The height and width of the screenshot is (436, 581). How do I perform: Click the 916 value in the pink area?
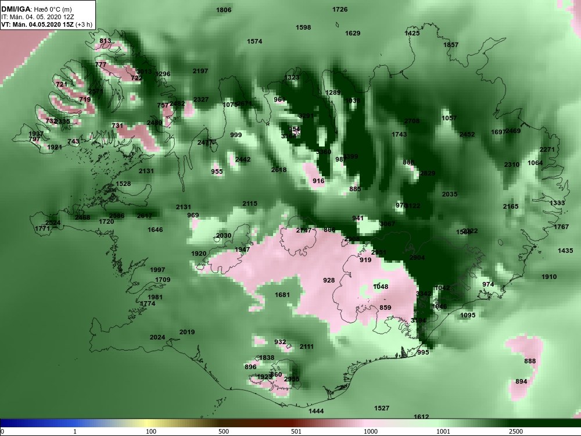[318, 181]
